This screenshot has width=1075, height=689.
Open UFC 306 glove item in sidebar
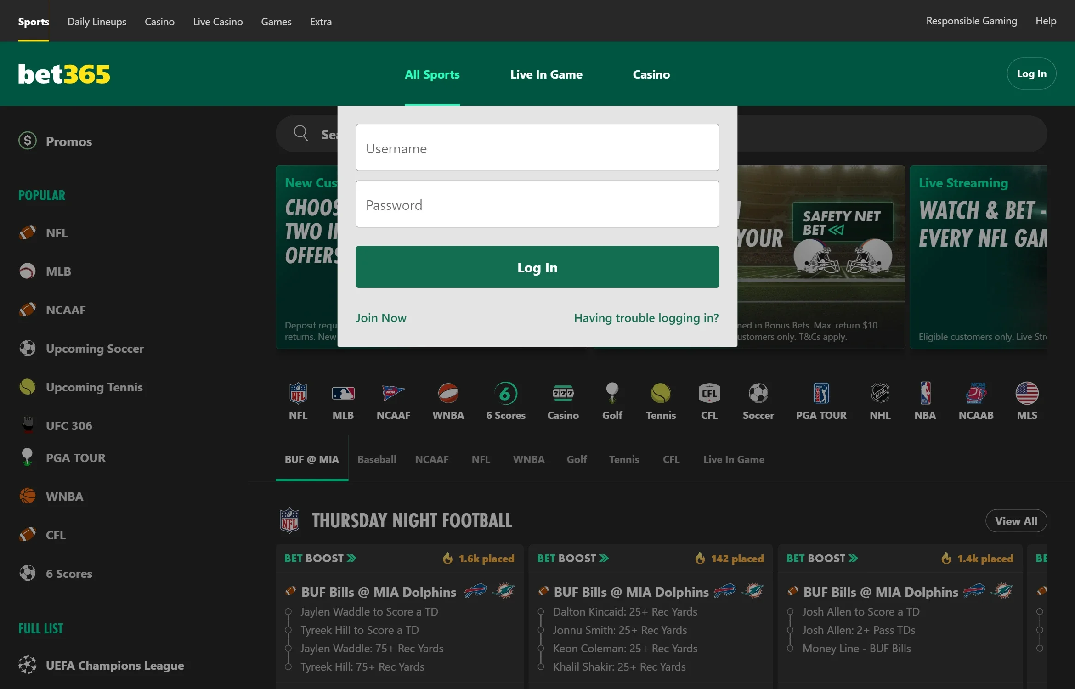[55, 425]
